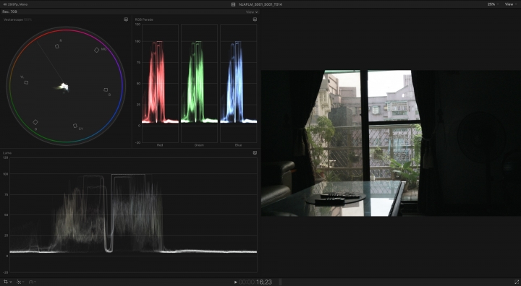The height and width of the screenshot is (286, 521).
Task: Click the R red target on vectorscope
Action: [x=57, y=46]
